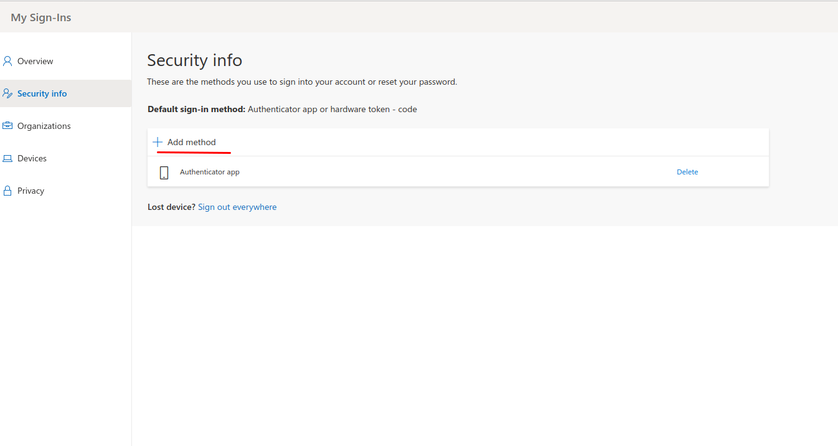Click the Lost device? label
This screenshot has height=446, width=838.
pos(171,207)
